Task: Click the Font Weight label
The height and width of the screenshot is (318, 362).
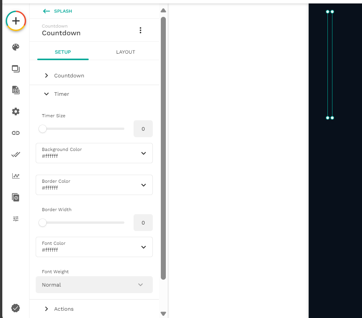Action: [55, 272]
